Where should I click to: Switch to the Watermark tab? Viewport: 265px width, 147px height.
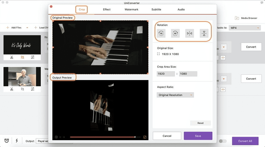(x=131, y=10)
